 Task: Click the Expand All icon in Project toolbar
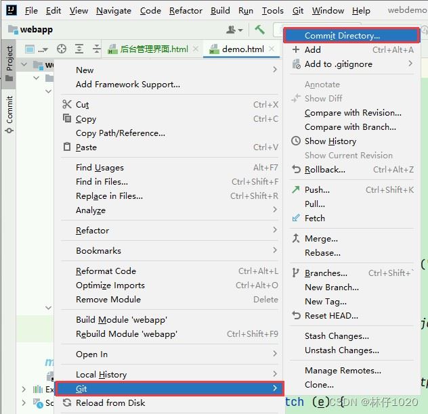[79, 49]
